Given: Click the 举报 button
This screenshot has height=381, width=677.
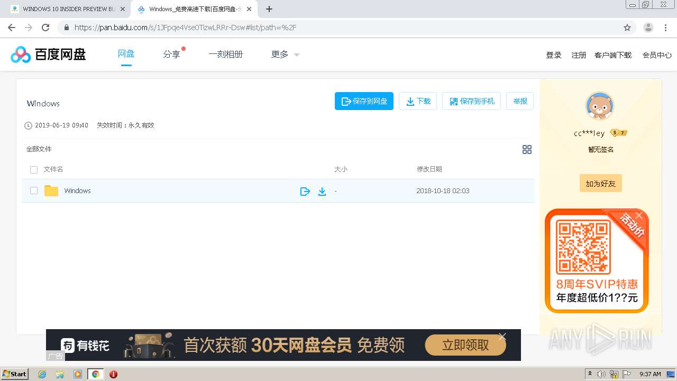Looking at the screenshot, I should pos(520,101).
